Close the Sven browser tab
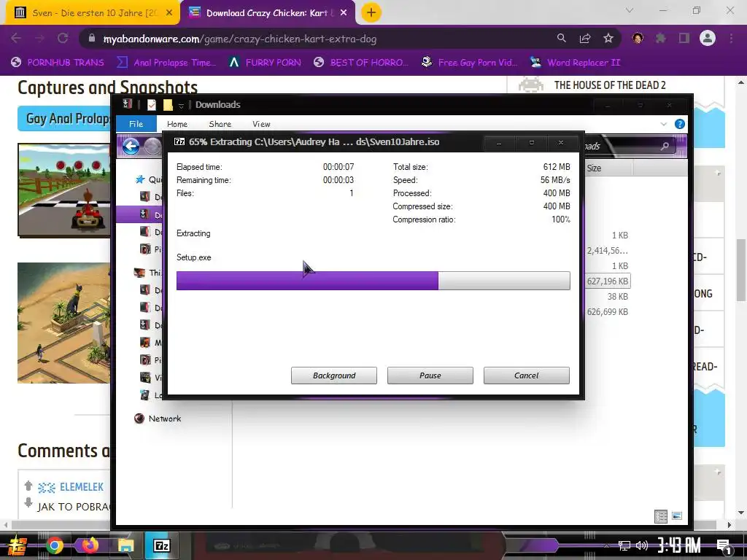The height and width of the screenshot is (560, 747). [x=169, y=13]
